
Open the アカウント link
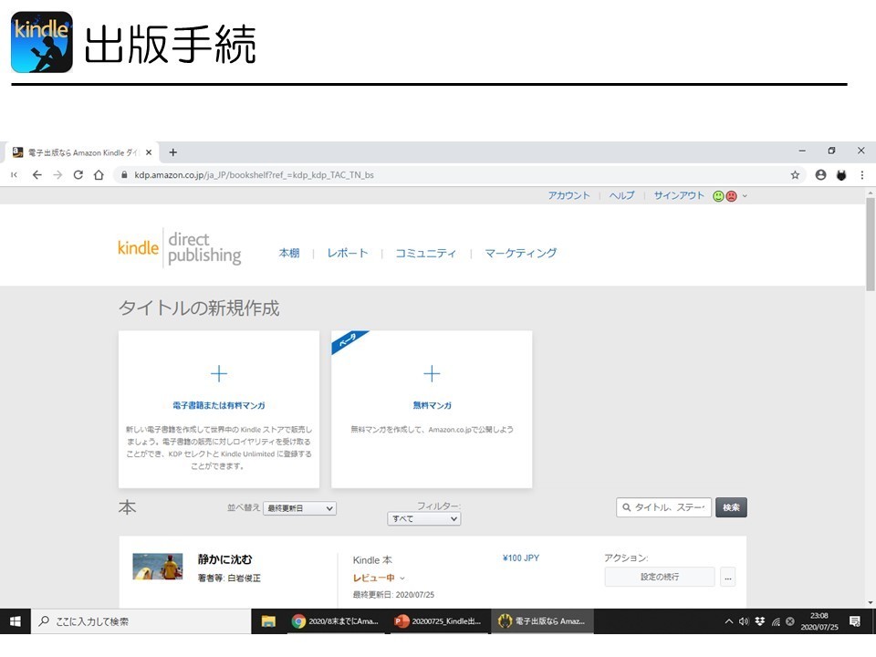point(568,195)
